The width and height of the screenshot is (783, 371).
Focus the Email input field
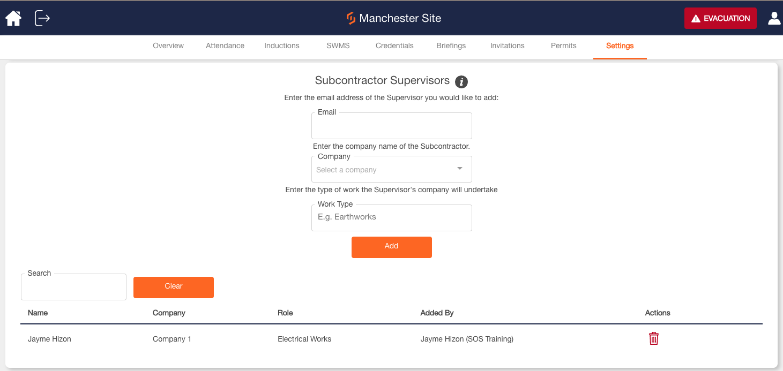click(392, 126)
